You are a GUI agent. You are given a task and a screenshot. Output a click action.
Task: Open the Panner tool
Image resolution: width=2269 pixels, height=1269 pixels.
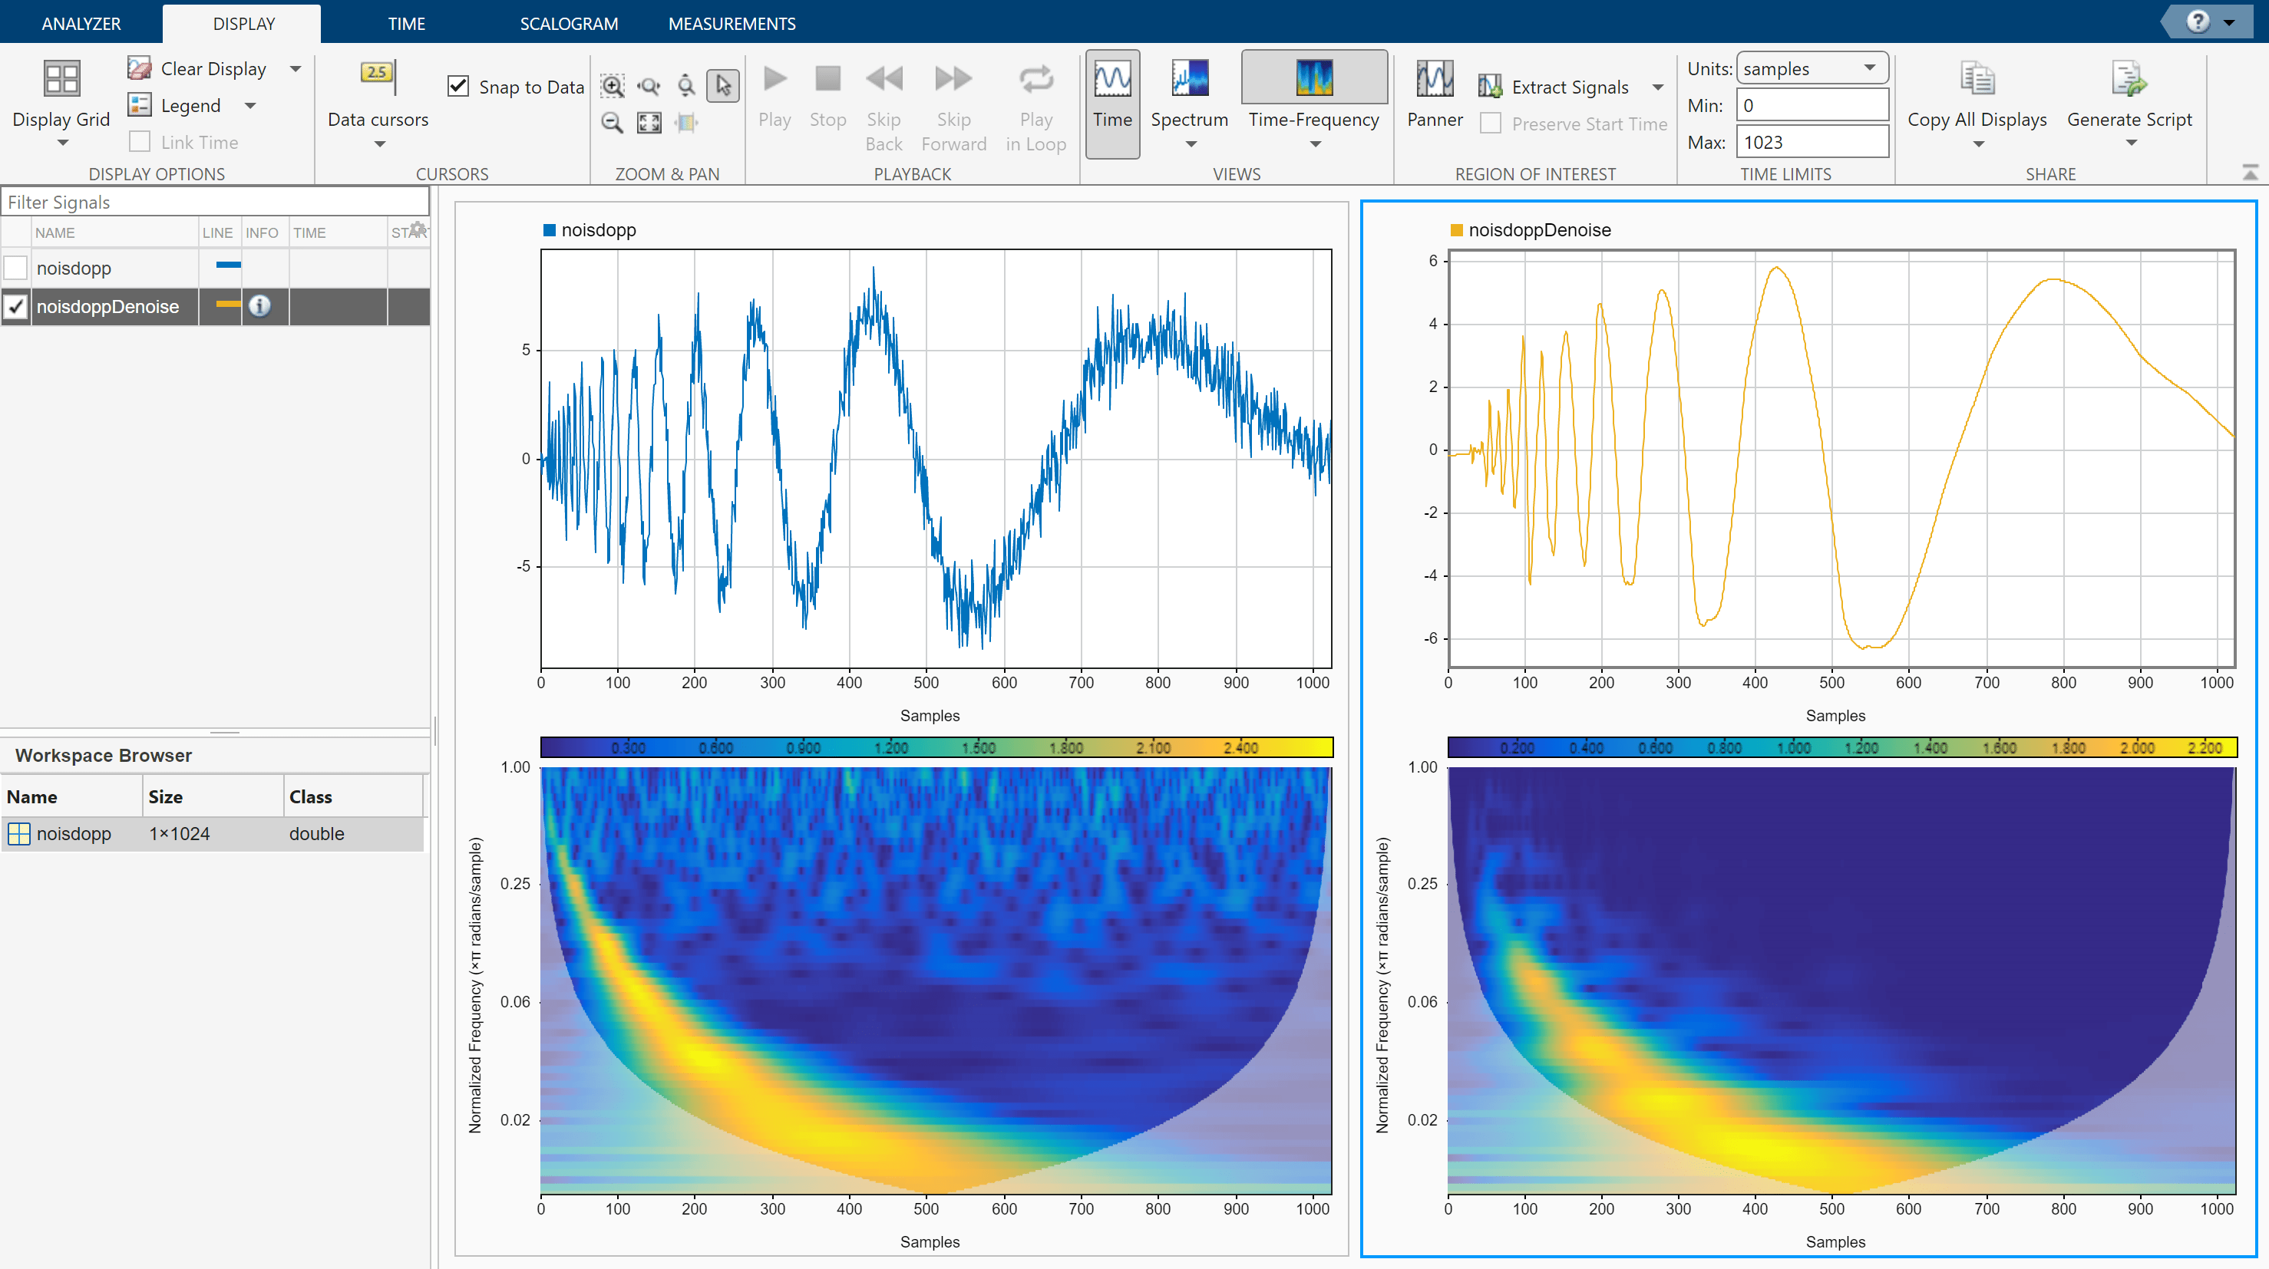[x=1434, y=80]
